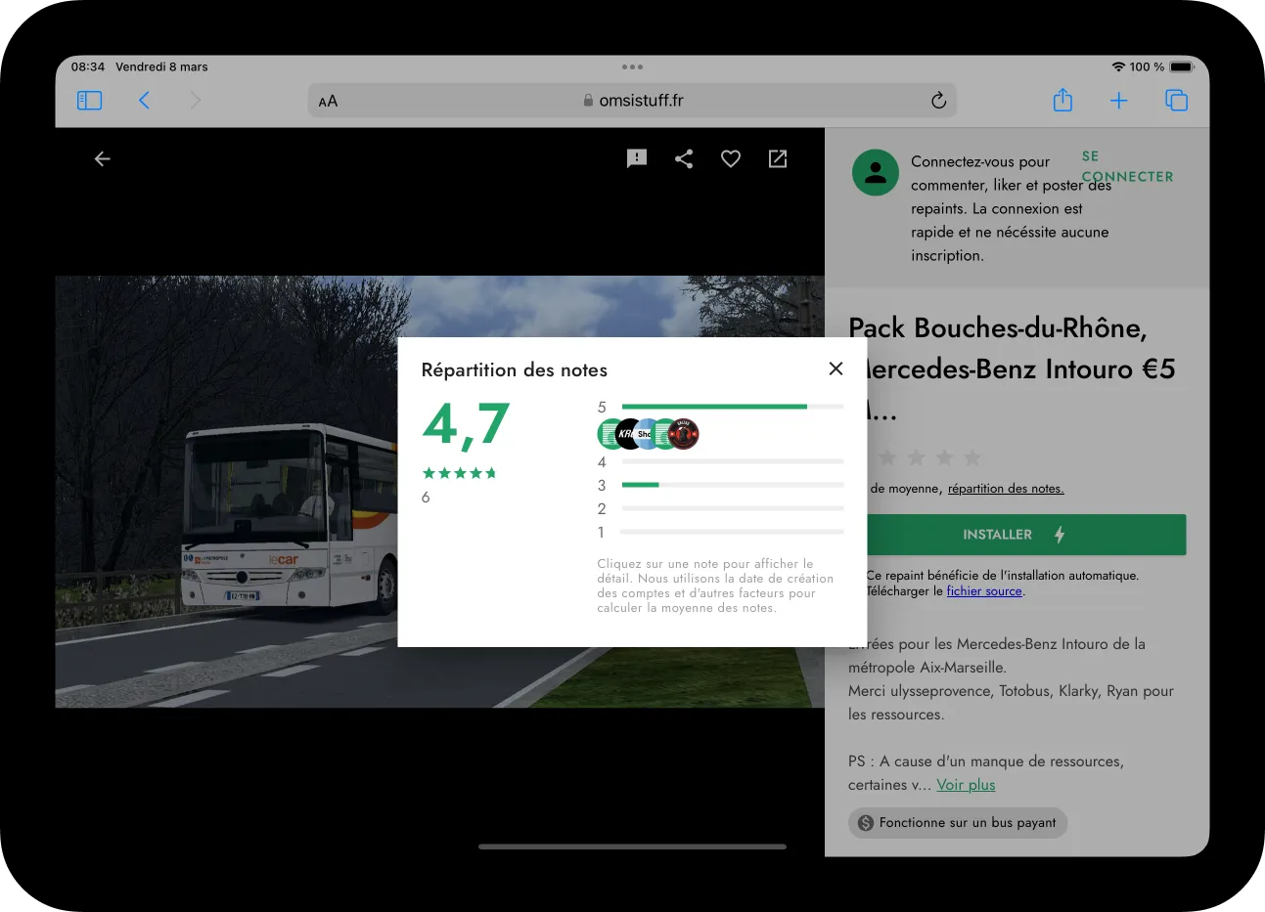Tap the omsistuff.fr address bar

coord(633,101)
